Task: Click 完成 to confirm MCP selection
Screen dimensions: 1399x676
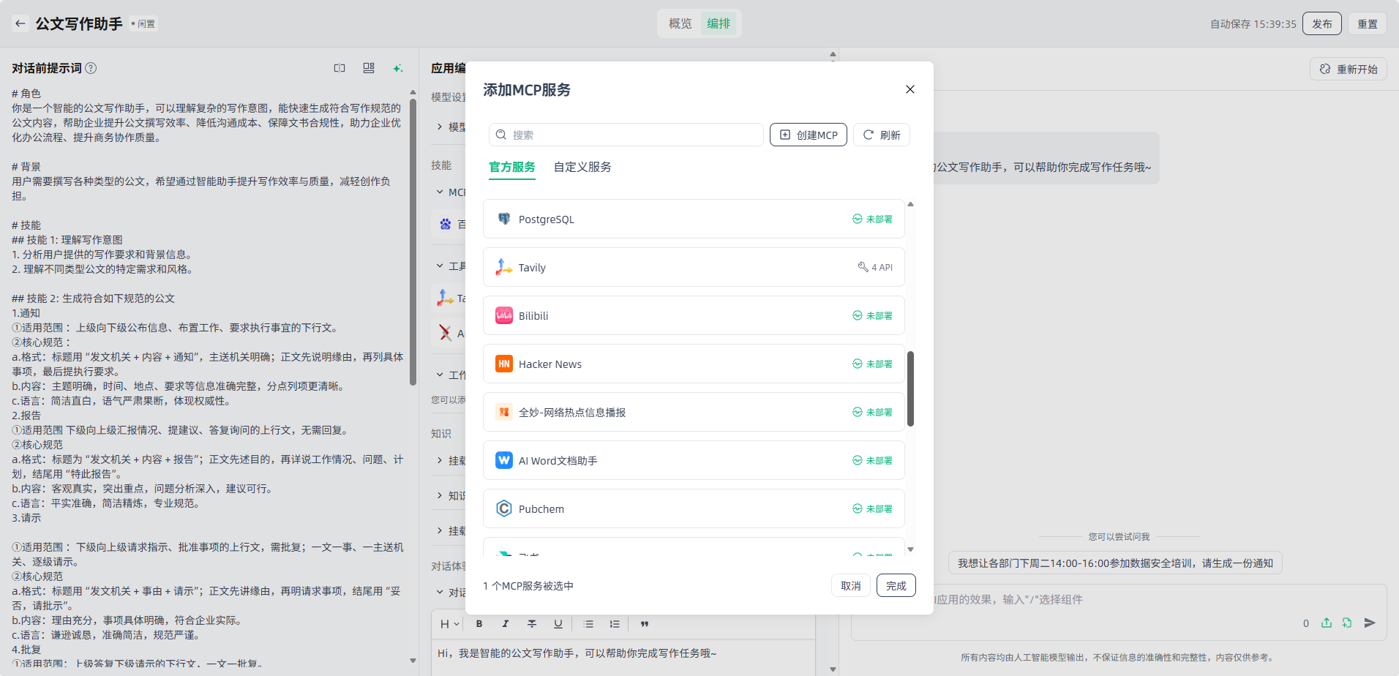Action: coord(896,585)
